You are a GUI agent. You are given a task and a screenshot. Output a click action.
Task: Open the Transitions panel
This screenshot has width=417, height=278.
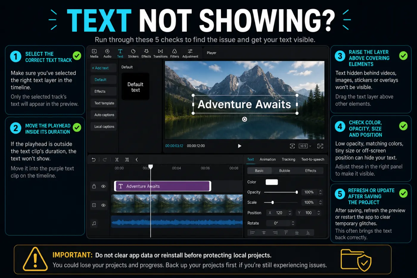[160, 53]
